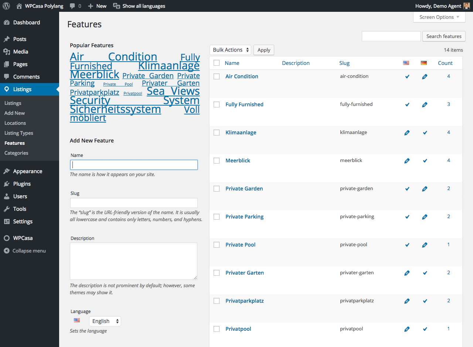Click the WordPress logo icon in admin bar
473x347 pixels.
(x=6, y=6)
